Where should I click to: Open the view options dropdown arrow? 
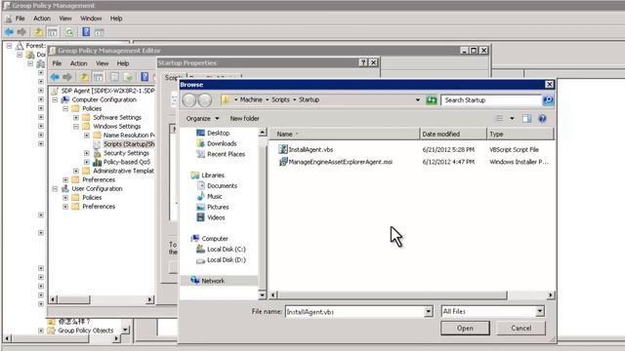pos(512,118)
